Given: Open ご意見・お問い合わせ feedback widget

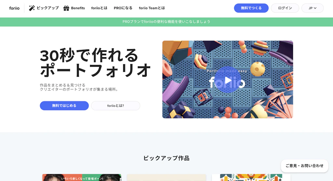Looking at the screenshot, I should pos(304,166).
